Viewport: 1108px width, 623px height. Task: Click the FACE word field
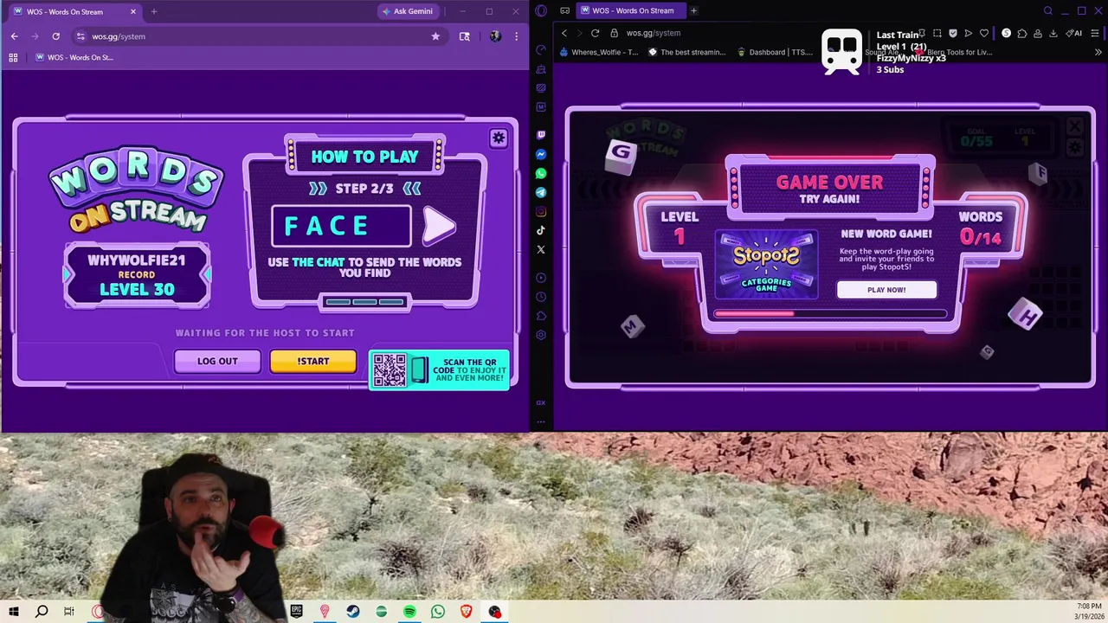[342, 226]
